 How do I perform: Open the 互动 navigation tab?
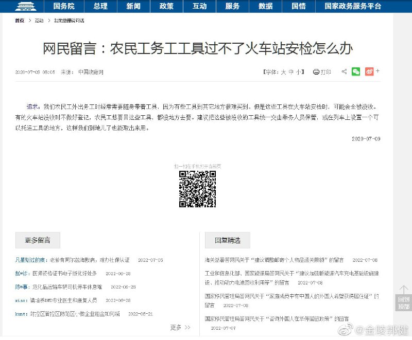click(x=200, y=7)
